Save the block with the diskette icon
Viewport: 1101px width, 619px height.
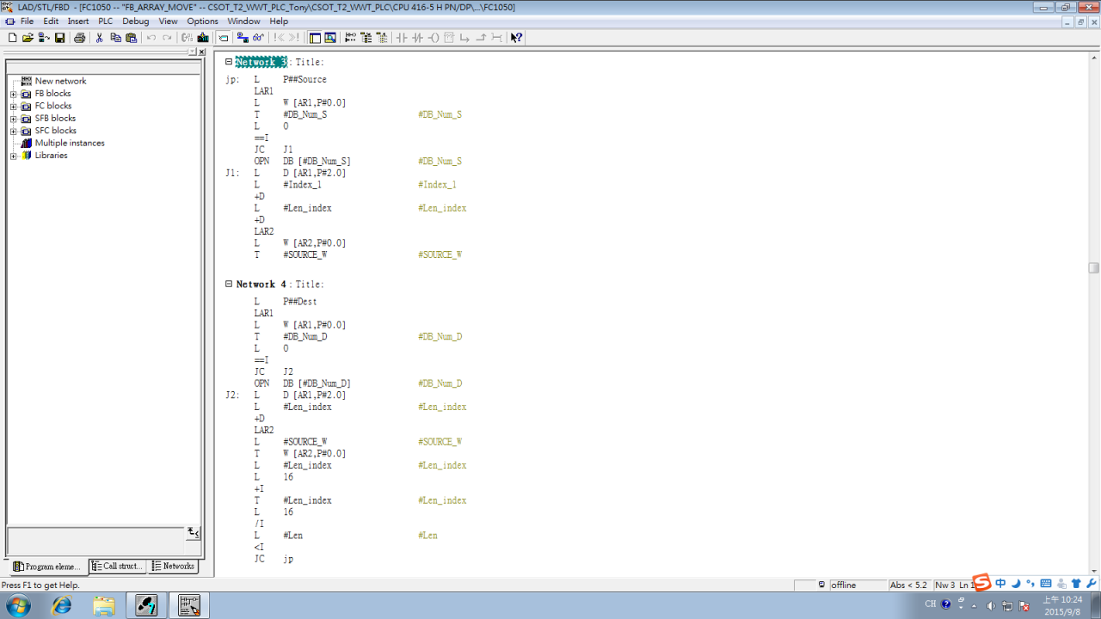tap(59, 38)
